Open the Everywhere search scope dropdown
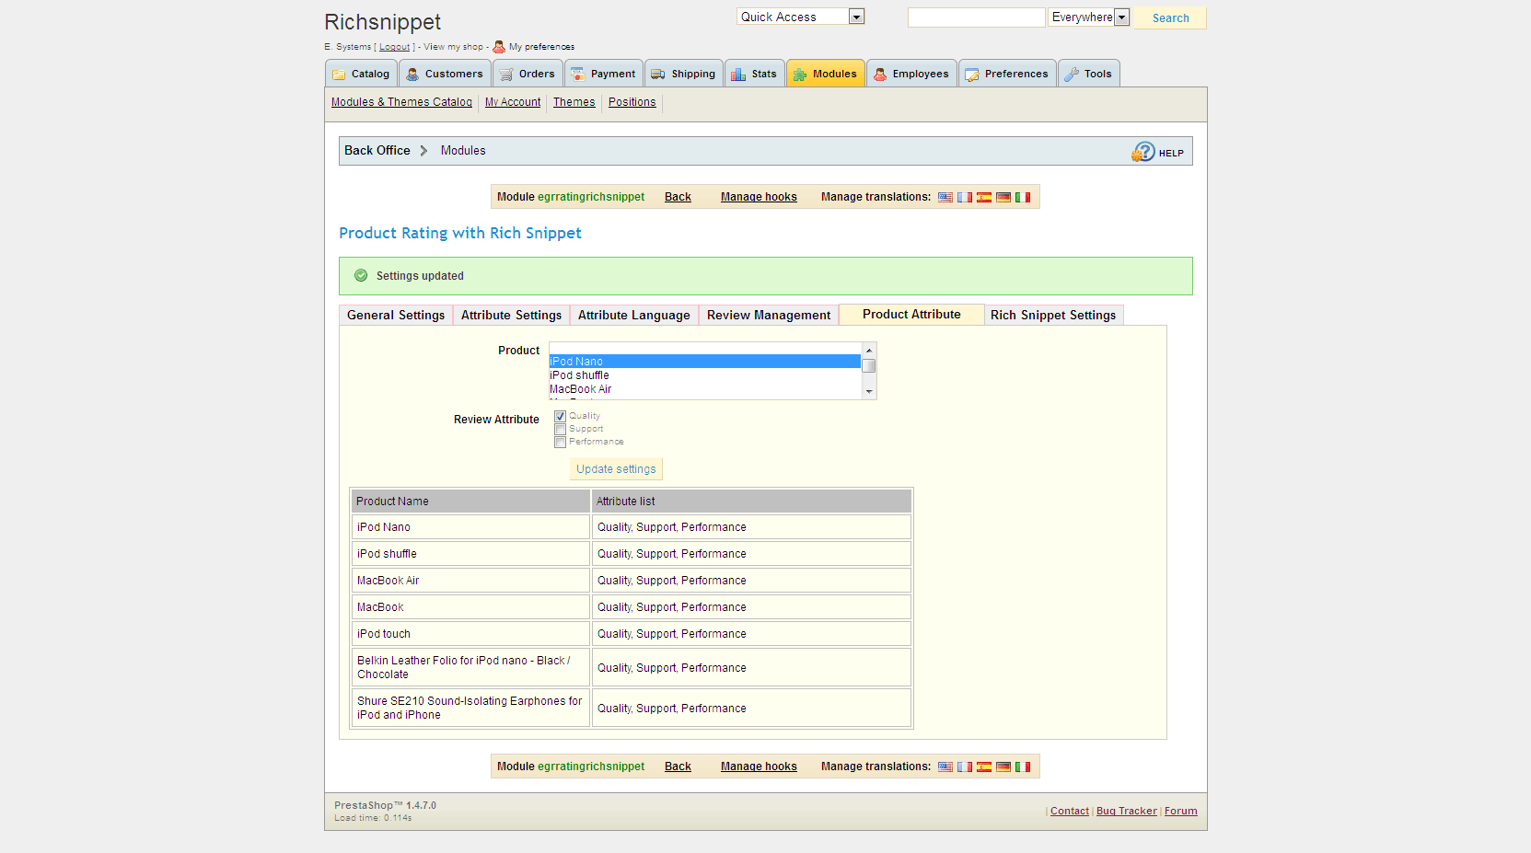The height and width of the screenshot is (853, 1531). (1088, 17)
